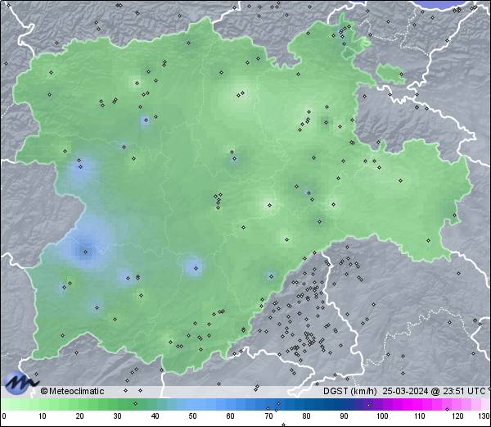Click station marker in the small isolated green enclave
491x427 pixels.
pyautogui.click(x=401, y=75)
